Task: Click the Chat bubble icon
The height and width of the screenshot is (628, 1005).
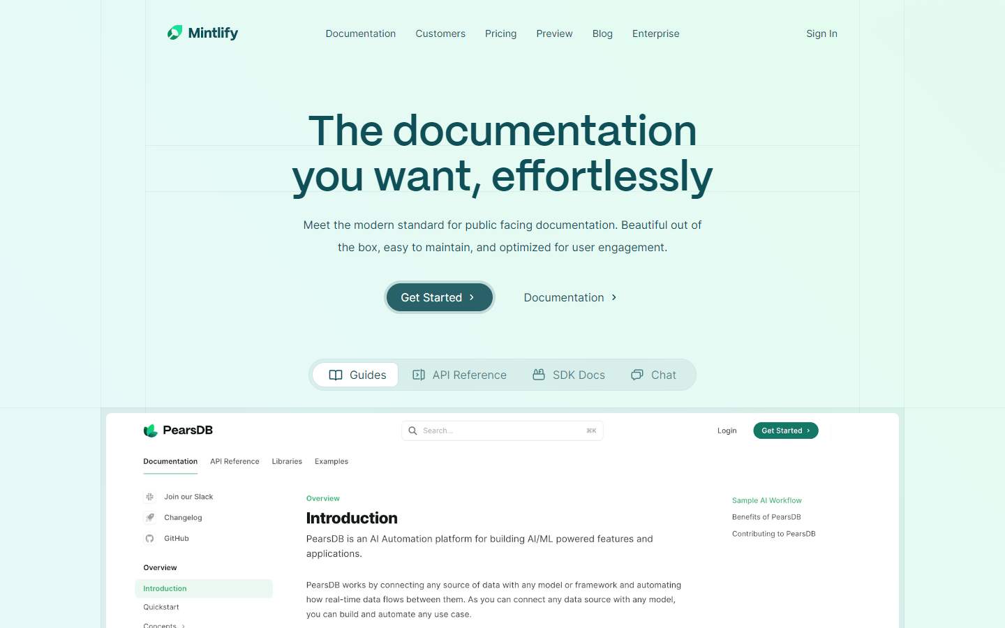Action: (637, 375)
